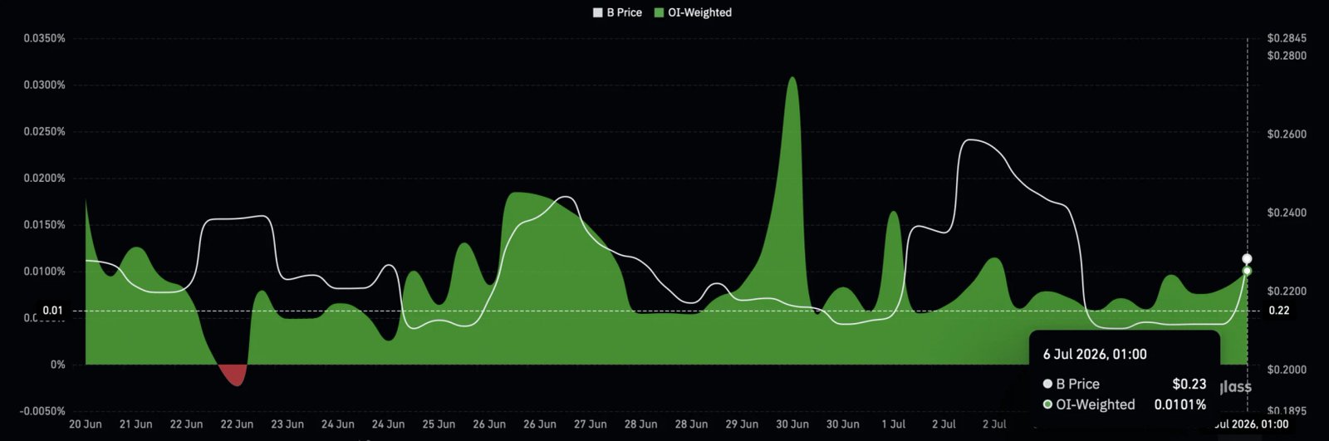Image resolution: width=1329 pixels, height=441 pixels.
Task: Select the 29 Jun label on the time axis
Action: 742,424
